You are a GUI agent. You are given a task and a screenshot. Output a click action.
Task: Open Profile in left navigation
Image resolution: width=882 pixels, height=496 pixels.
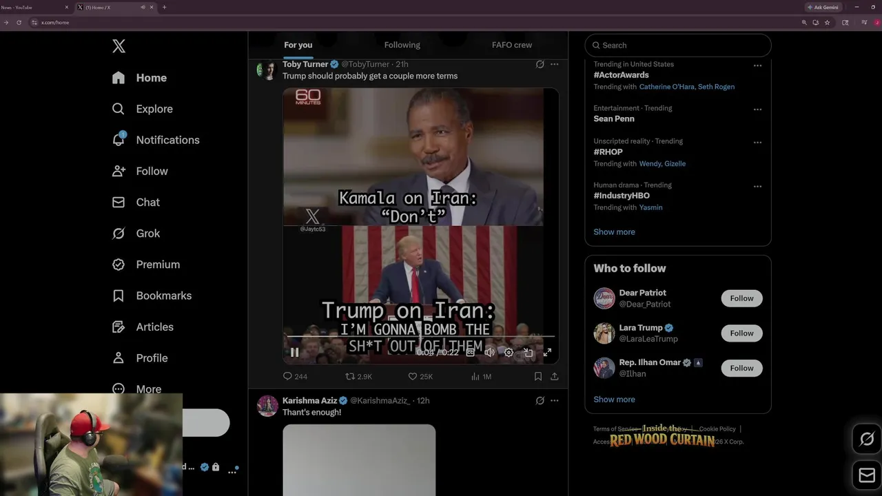(x=140, y=358)
